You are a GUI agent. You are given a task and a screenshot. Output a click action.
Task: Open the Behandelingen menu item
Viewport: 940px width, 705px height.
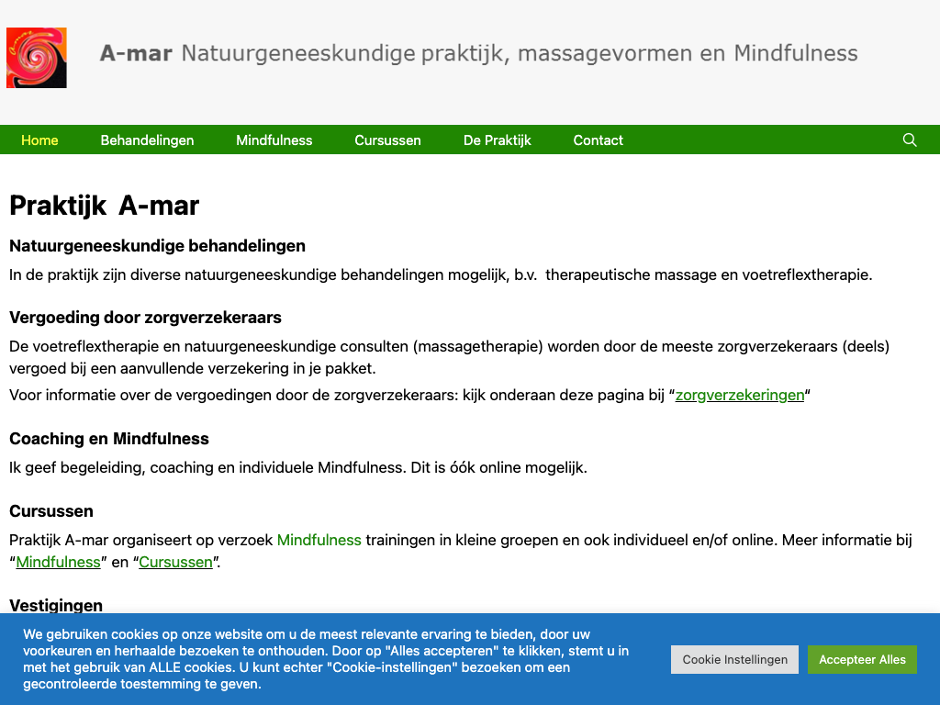147,140
